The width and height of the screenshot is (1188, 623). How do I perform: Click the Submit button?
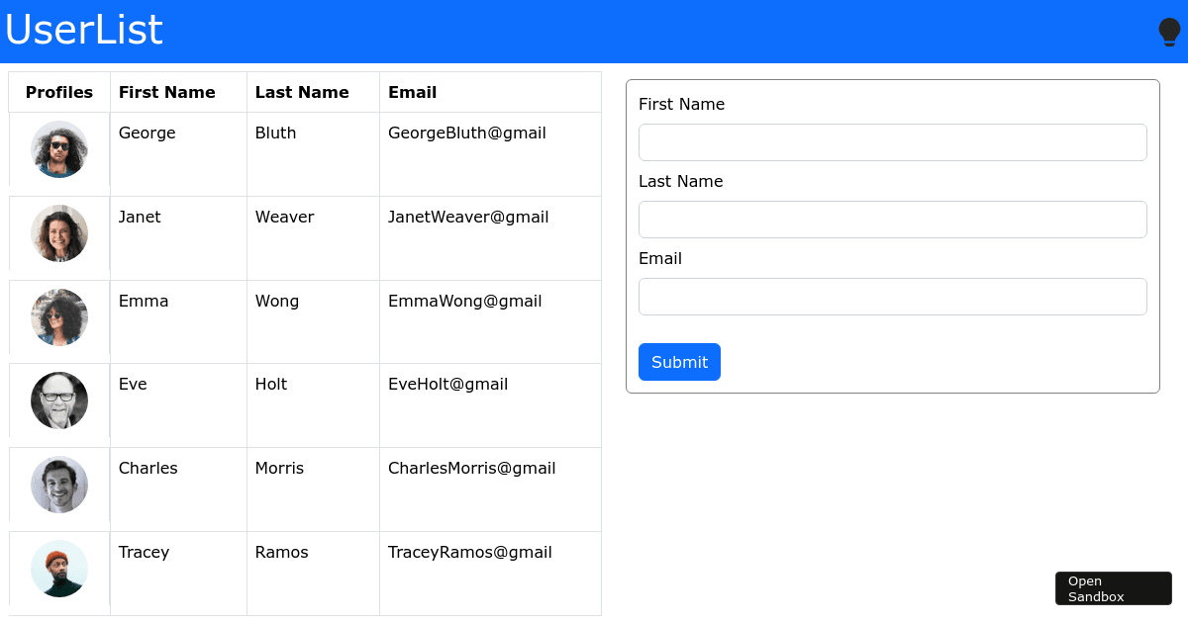[x=679, y=362]
